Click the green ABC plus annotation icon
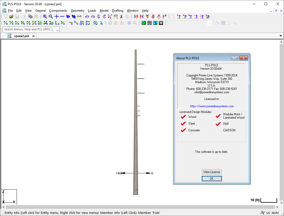This screenshot has height=216, width=284. (x=63, y=23)
